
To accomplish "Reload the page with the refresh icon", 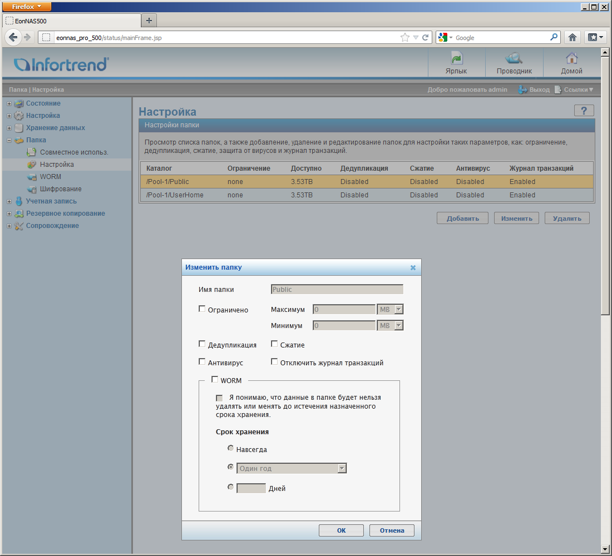I will point(426,37).
